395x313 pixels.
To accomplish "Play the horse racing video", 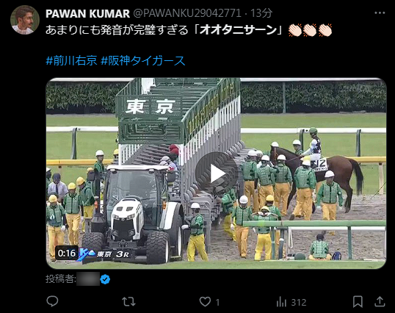I will [x=217, y=173].
